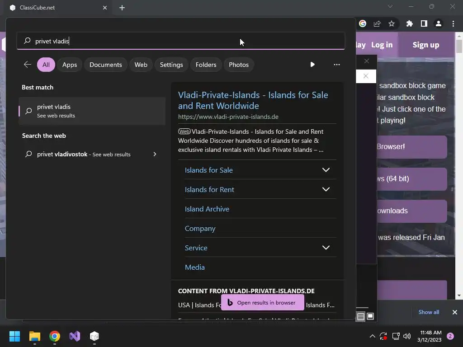
Task: Switch to the Photos filter
Action: tap(239, 65)
